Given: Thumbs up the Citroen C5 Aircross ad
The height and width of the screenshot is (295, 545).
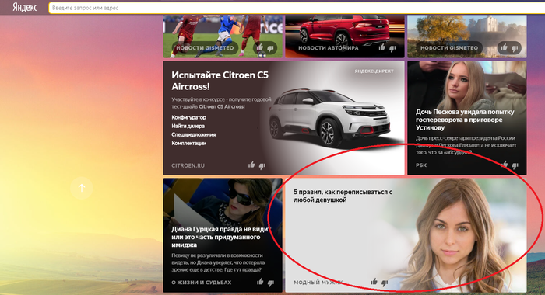Looking at the screenshot, I should coord(251,165).
